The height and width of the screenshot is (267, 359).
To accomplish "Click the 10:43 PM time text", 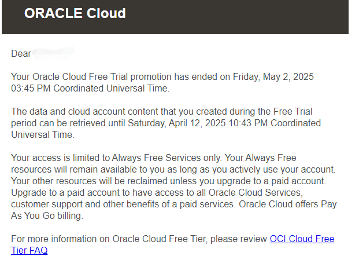I will [x=248, y=123].
